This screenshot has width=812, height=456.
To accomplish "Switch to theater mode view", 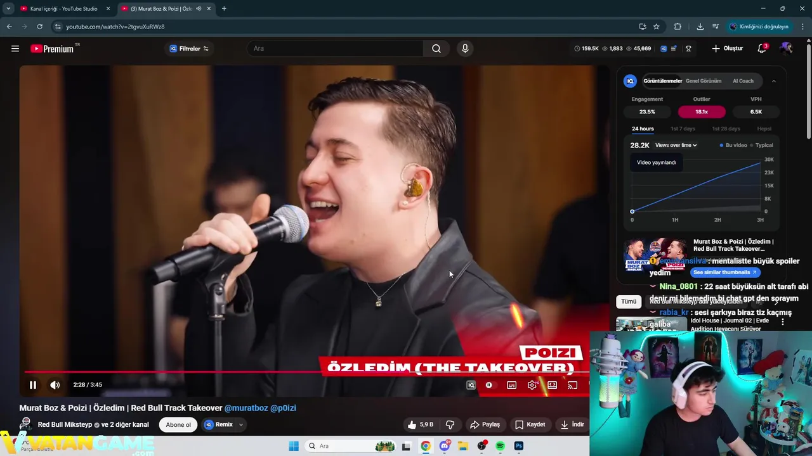I will pyautogui.click(x=553, y=385).
